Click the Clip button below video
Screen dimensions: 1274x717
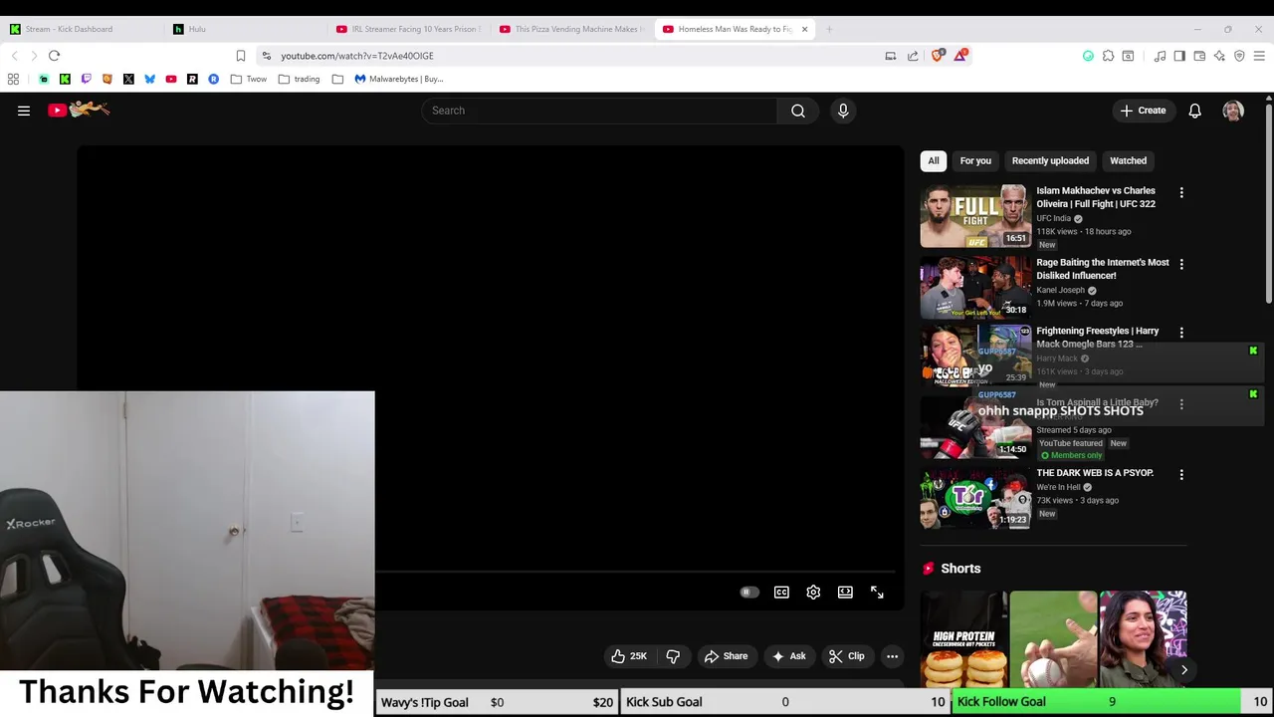click(847, 656)
